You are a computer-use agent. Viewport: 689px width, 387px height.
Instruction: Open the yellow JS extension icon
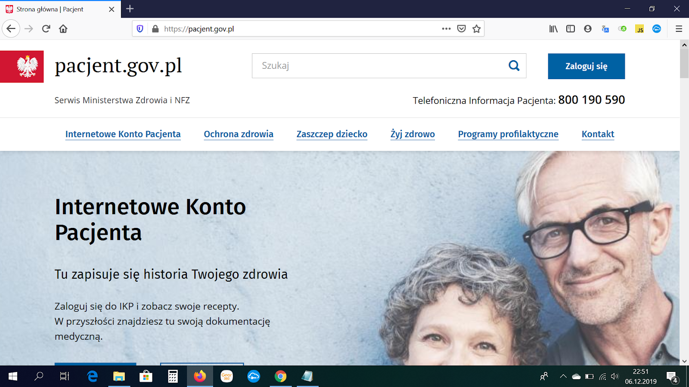(x=639, y=29)
